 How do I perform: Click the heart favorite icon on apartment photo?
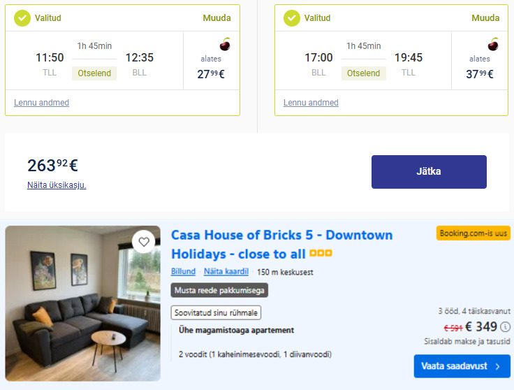144,242
